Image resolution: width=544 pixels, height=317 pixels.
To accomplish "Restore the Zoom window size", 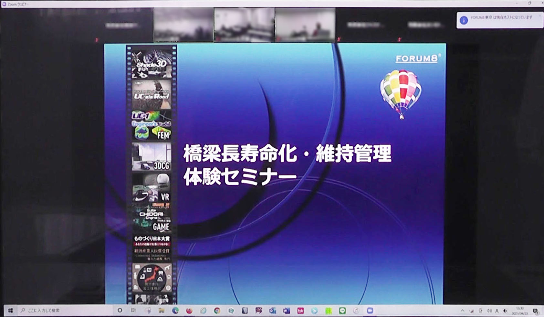I will click(x=529, y=3).
